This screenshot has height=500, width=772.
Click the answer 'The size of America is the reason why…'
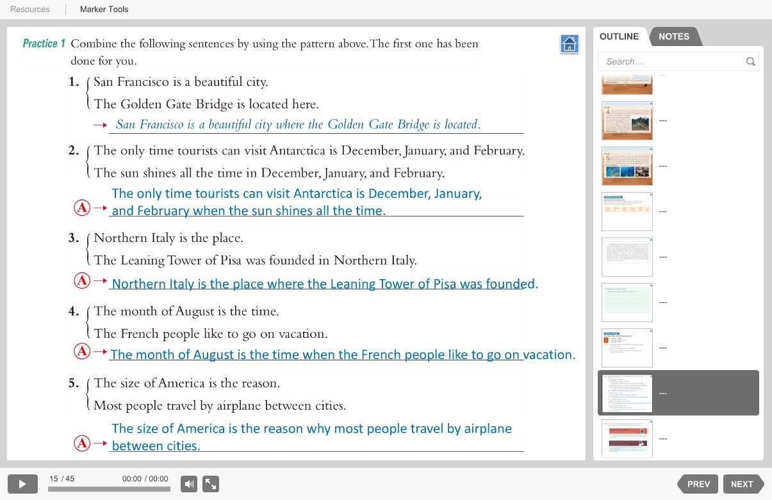pyautogui.click(x=311, y=437)
